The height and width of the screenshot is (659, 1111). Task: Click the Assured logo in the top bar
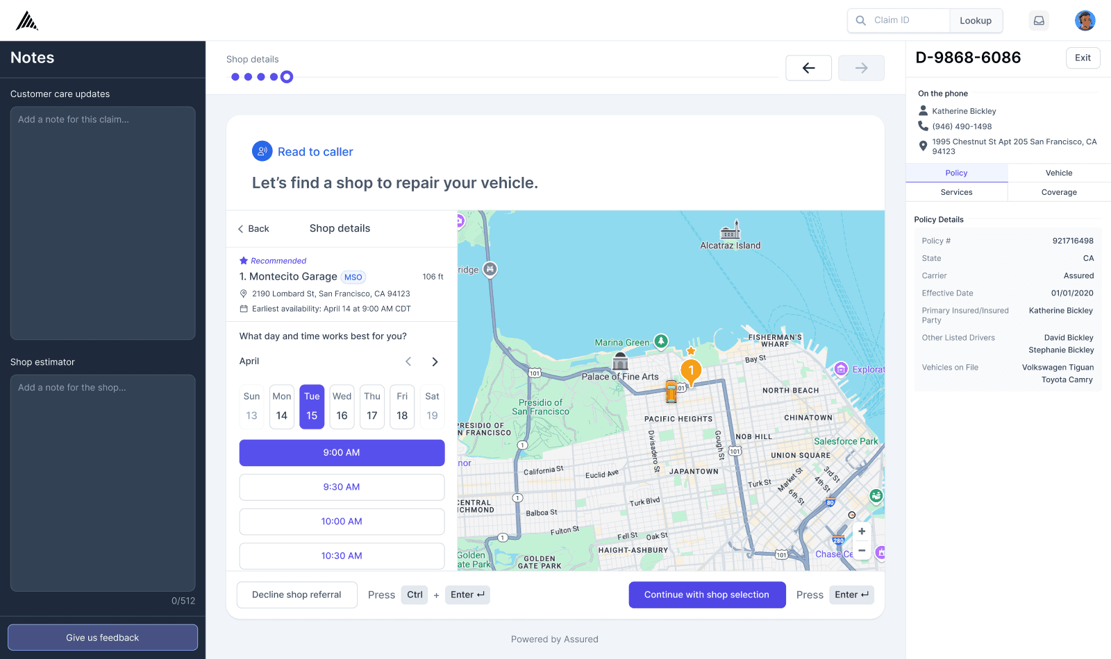26,20
